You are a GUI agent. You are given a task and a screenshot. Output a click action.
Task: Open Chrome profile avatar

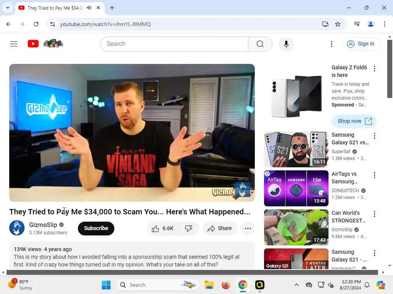(371, 24)
